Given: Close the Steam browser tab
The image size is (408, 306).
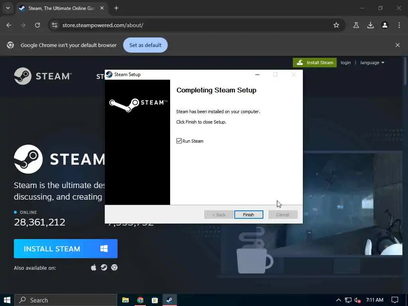Looking at the screenshot, I should point(102,8).
